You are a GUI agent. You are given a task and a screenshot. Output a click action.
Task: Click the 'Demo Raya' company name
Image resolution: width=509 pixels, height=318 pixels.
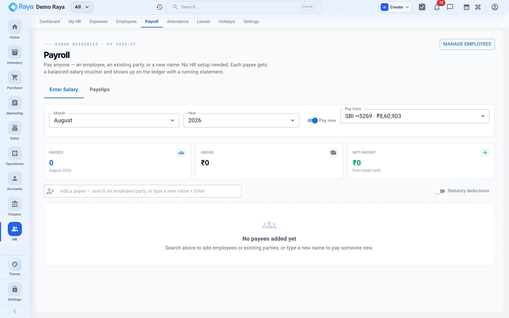pos(50,7)
